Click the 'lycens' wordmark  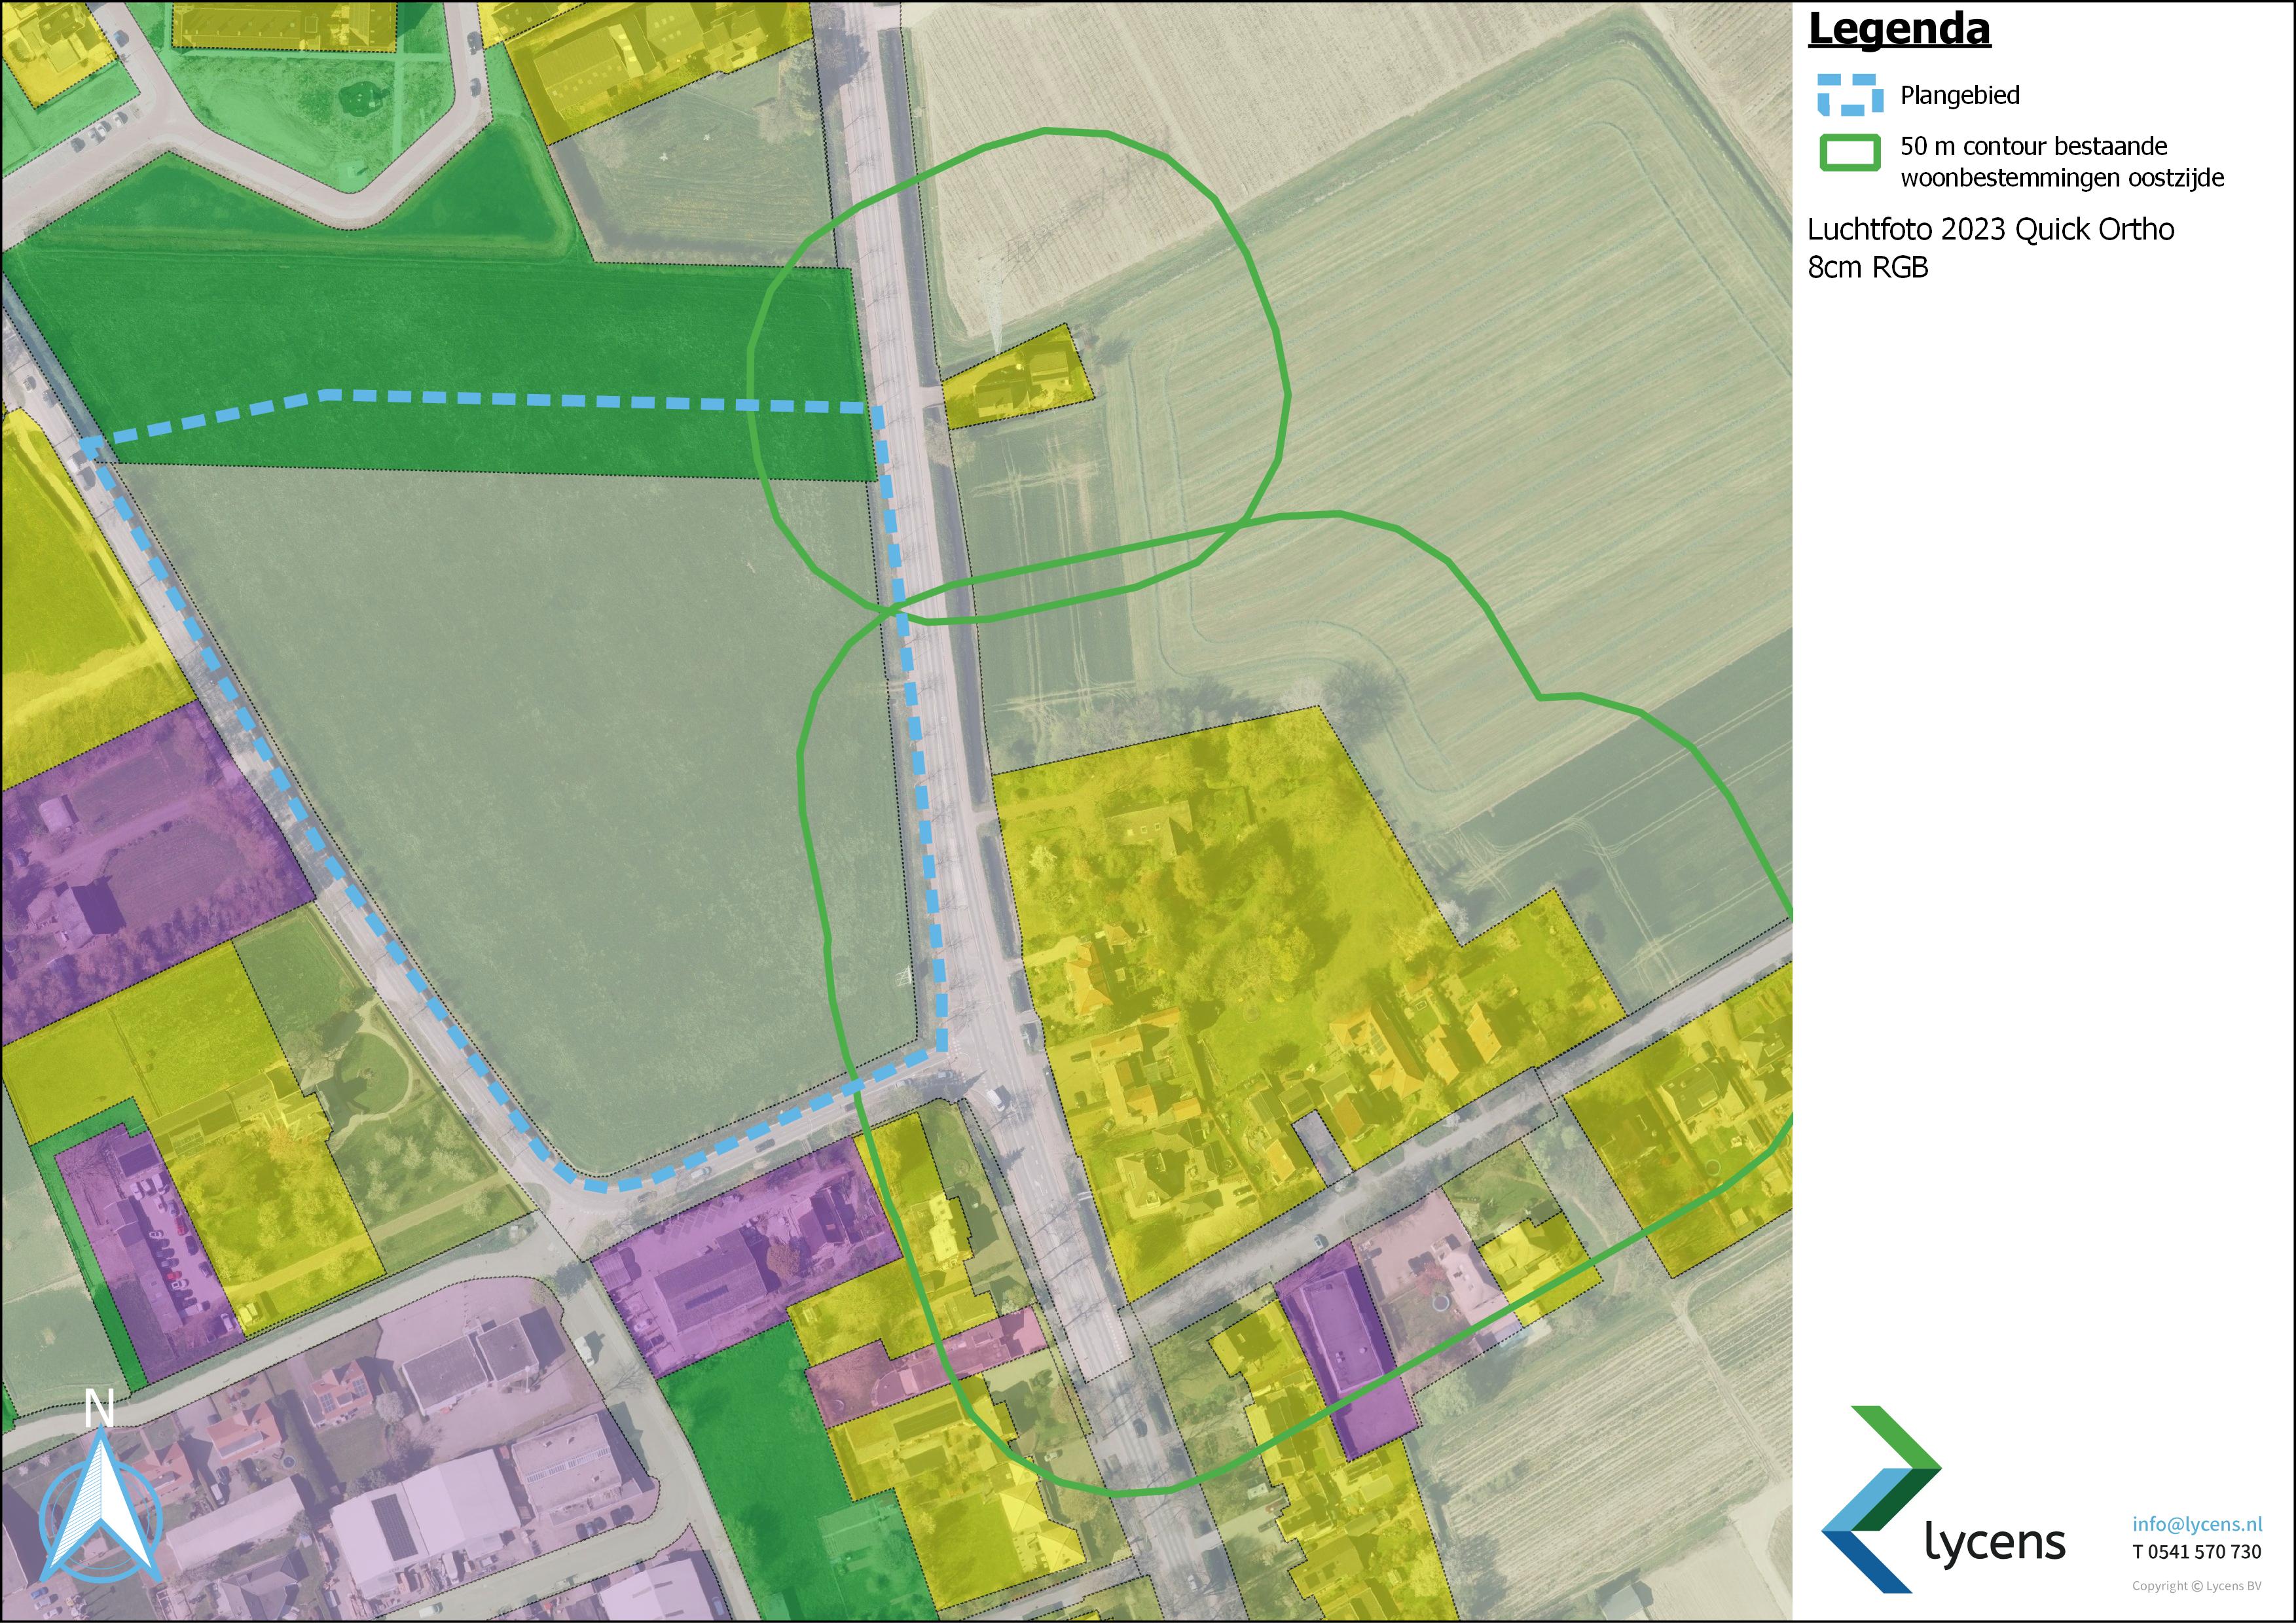click(x=1996, y=1541)
